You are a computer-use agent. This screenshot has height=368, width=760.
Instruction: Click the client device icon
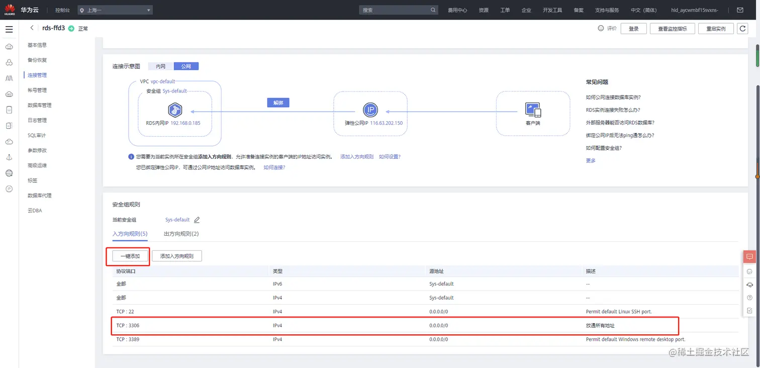(x=533, y=110)
